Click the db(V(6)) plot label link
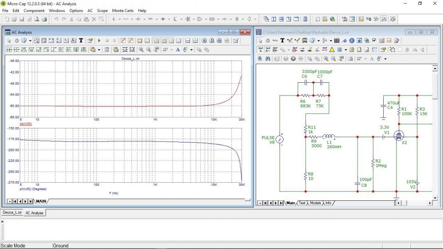The image size is (443, 249). 26,124
